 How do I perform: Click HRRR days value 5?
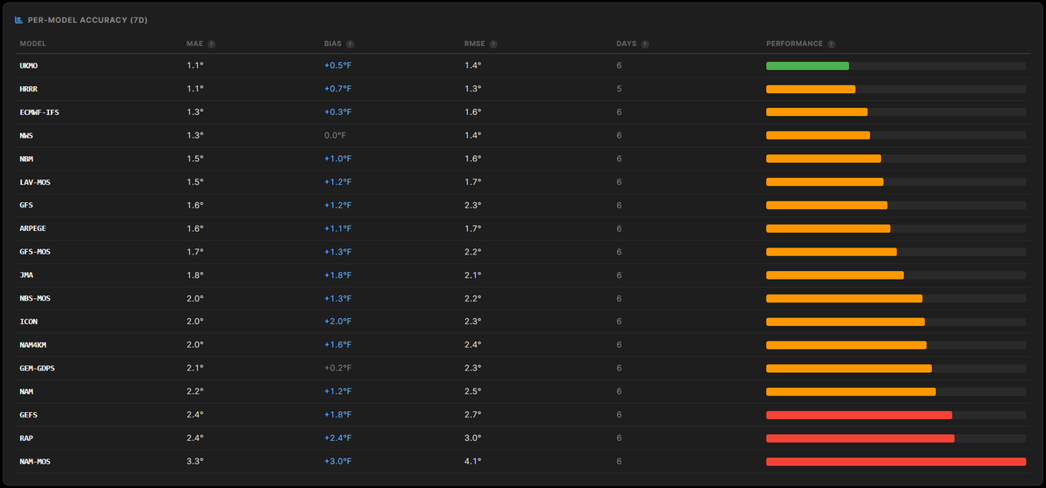(x=619, y=89)
